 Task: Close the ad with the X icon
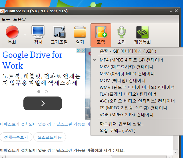(83, 51)
